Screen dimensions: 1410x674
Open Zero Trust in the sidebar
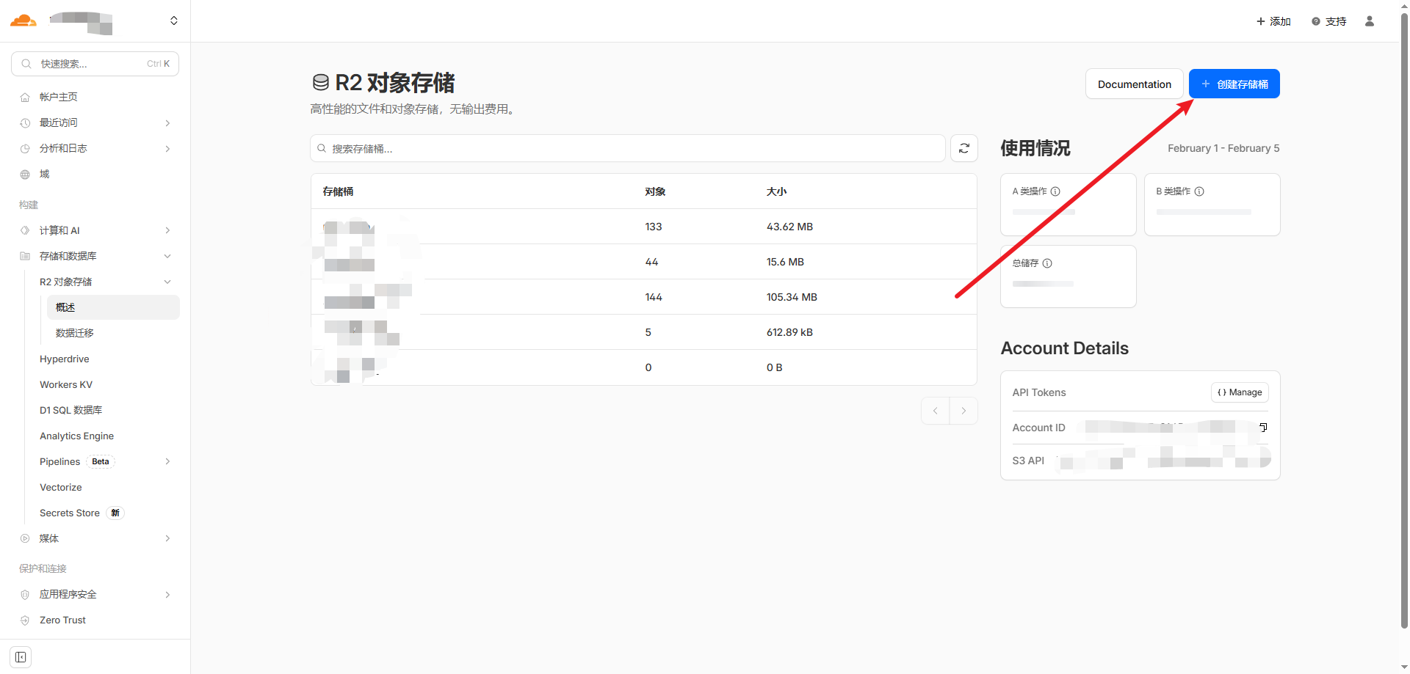(x=63, y=620)
